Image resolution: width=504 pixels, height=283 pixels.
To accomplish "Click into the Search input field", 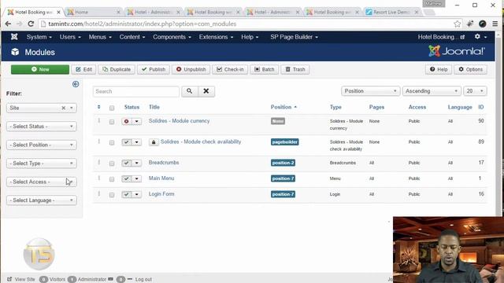I will tap(136, 91).
